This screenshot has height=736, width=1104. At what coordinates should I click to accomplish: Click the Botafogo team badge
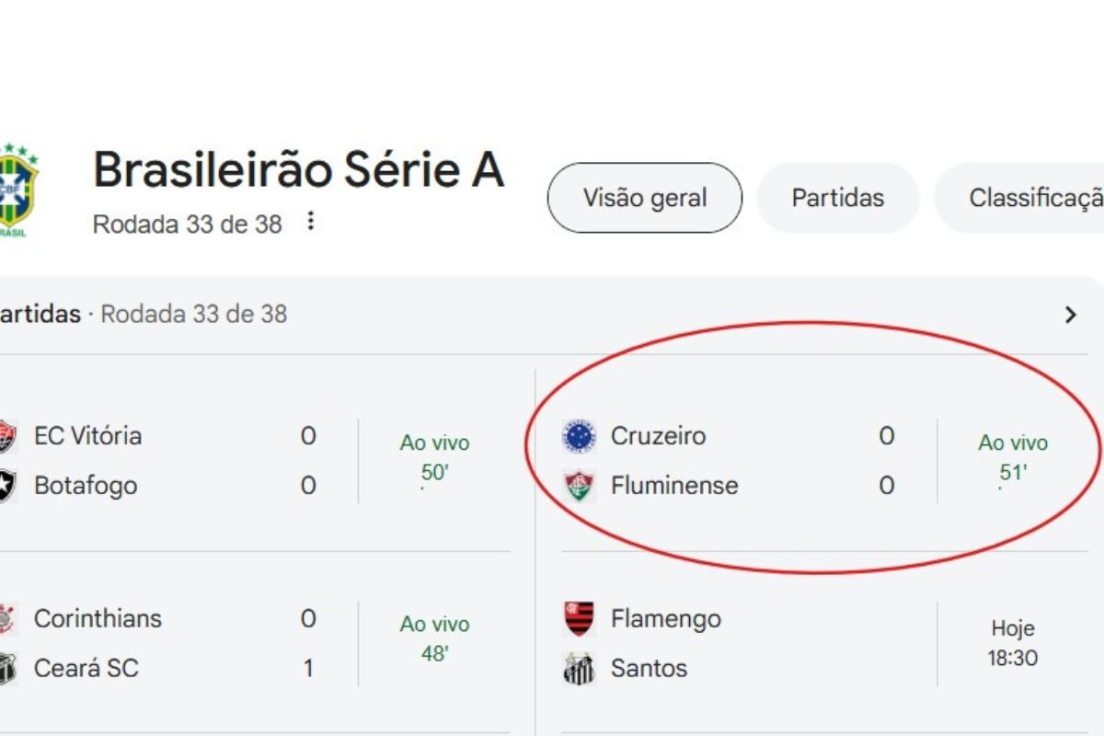click(8, 485)
